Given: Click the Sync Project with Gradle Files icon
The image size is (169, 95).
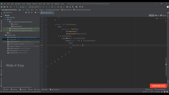Looking at the screenshot, I should [x=67, y=7].
